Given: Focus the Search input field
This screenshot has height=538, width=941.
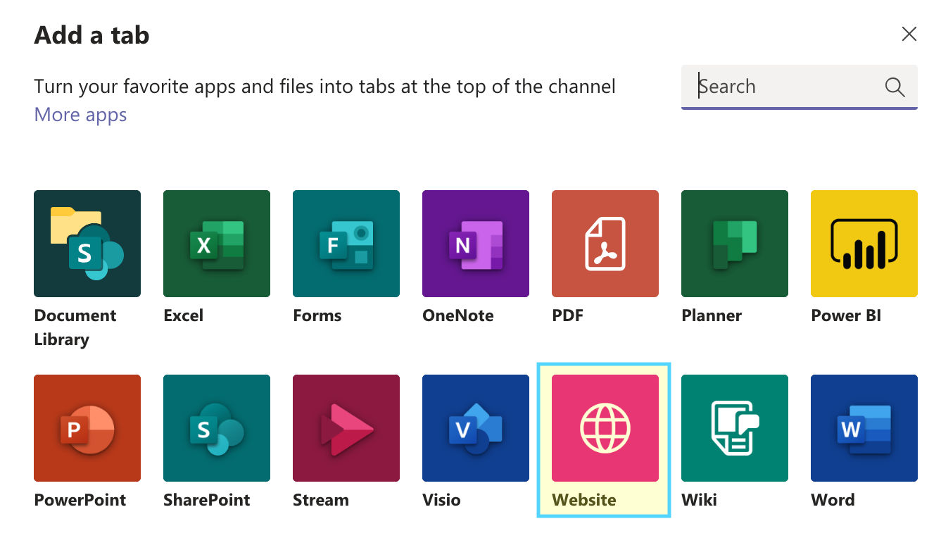Looking at the screenshot, I should (x=800, y=87).
